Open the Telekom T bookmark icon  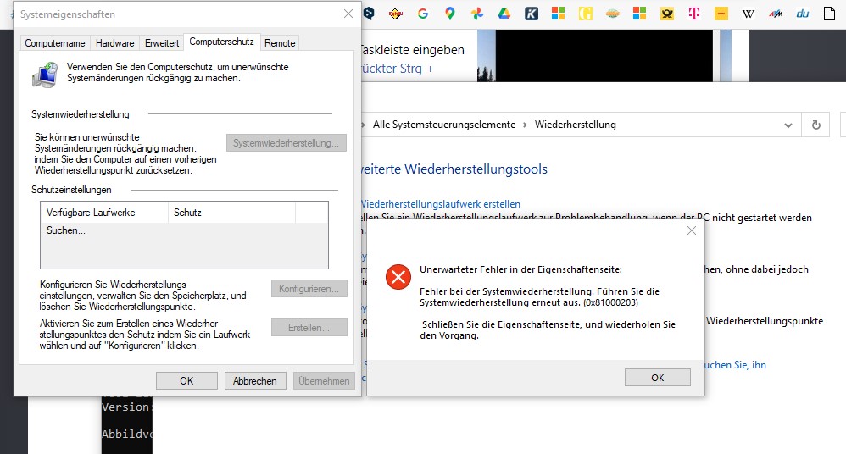point(694,14)
